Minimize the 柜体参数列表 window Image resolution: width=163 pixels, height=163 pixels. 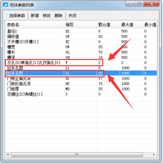(x=130, y=4)
